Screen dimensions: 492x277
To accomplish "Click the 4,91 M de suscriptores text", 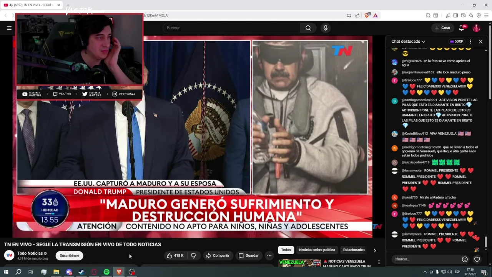I will point(33,259).
